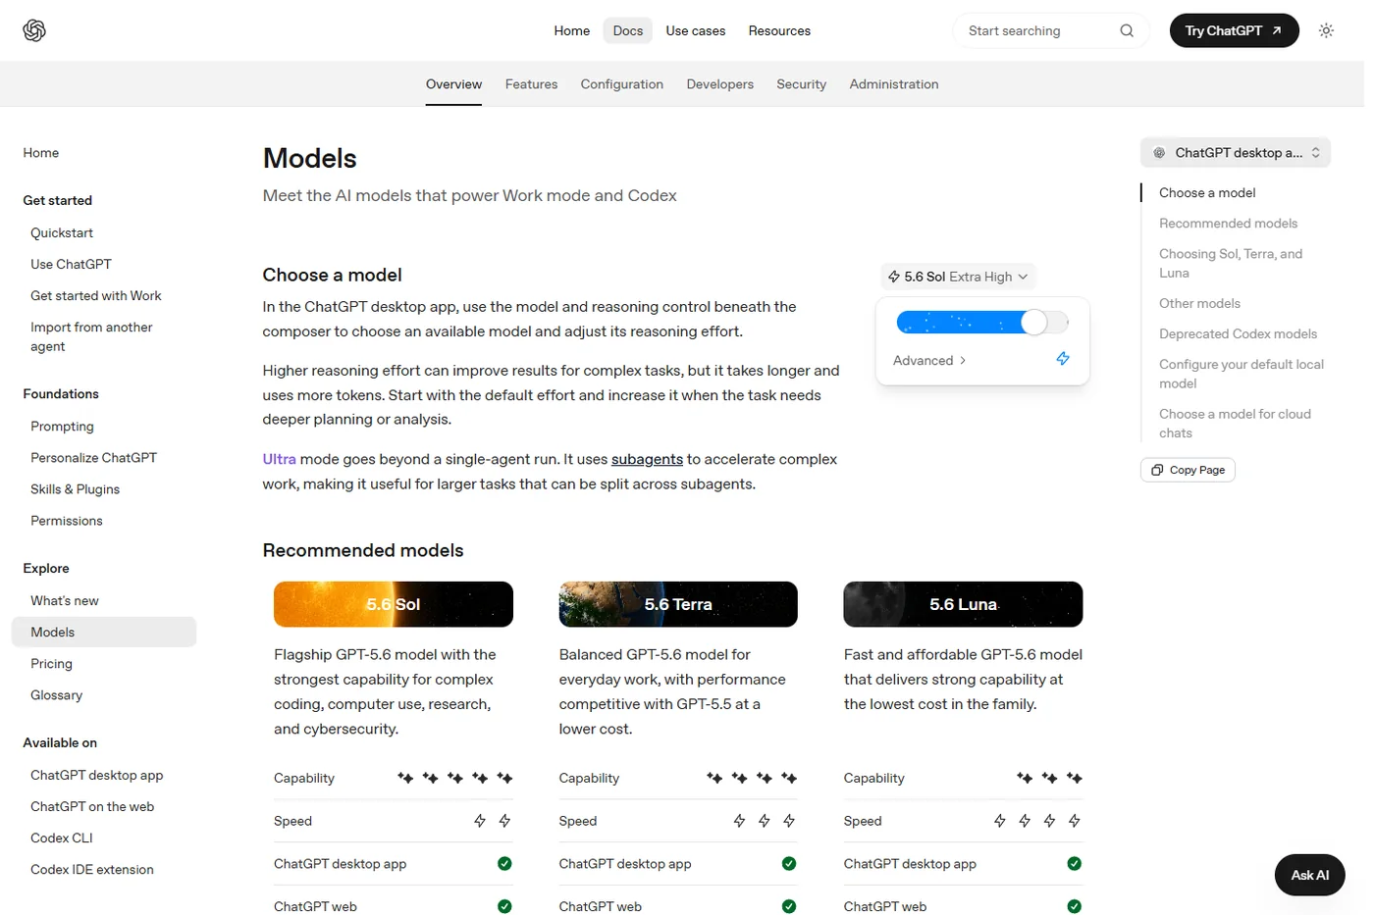The image size is (1374, 915).
Task: Follow the subagents link
Action: click(647, 459)
